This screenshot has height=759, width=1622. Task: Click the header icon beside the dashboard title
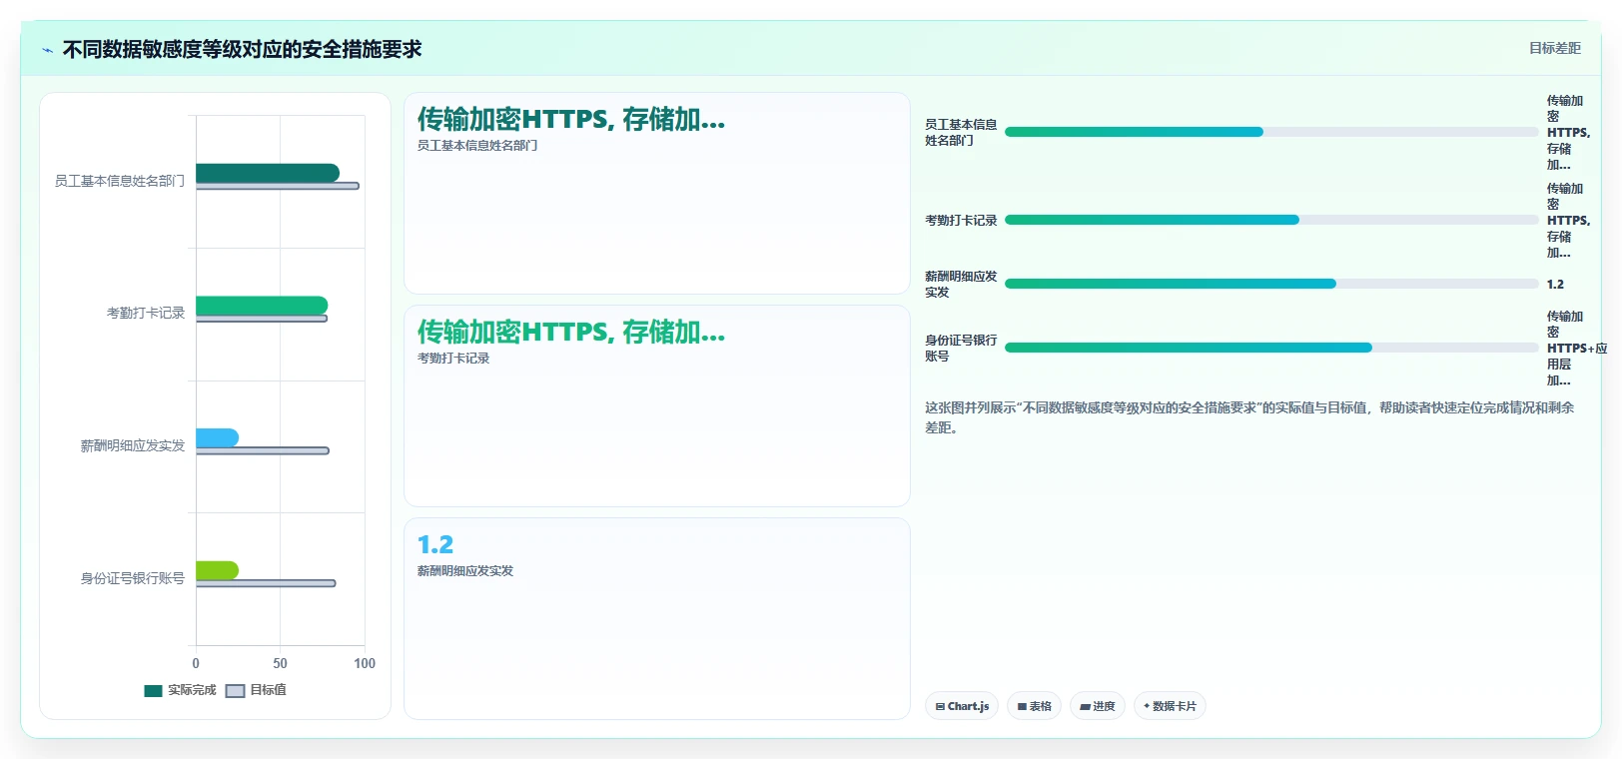click(47, 50)
